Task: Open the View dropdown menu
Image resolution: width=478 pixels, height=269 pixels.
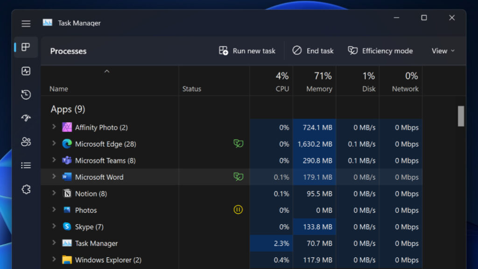Action: [443, 51]
